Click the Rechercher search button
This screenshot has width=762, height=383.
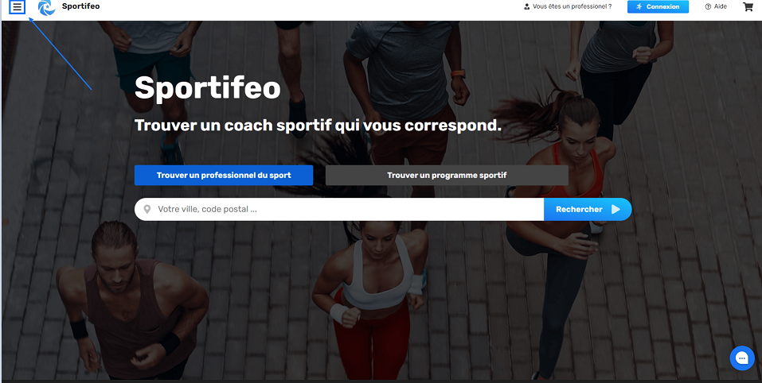[588, 210]
